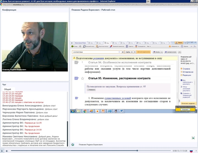Click Сравнить с предыдущей редакцией
Screen dimensions: 198x153
tap(186, 95)
